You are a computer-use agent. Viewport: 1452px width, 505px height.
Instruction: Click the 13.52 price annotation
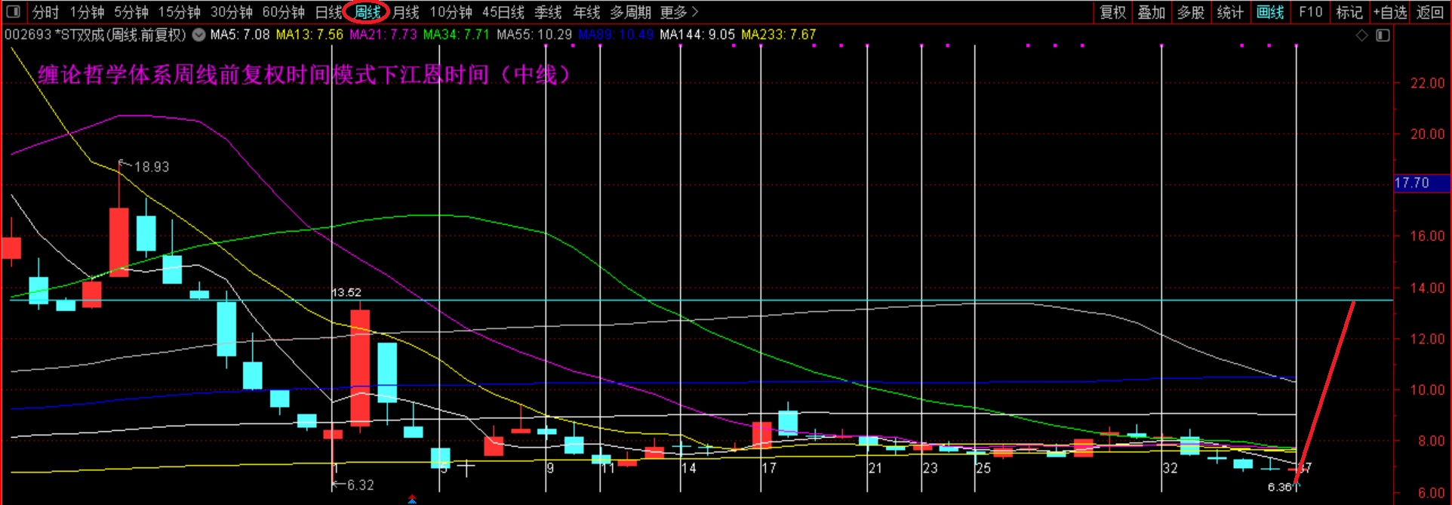346,292
